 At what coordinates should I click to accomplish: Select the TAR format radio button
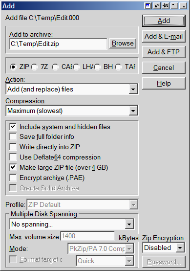pyautogui.click(x=118, y=67)
